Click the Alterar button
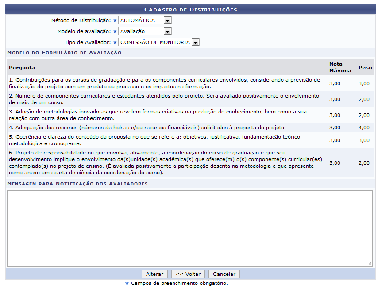The width and height of the screenshot is (378, 290). click(x=154, y=274)
